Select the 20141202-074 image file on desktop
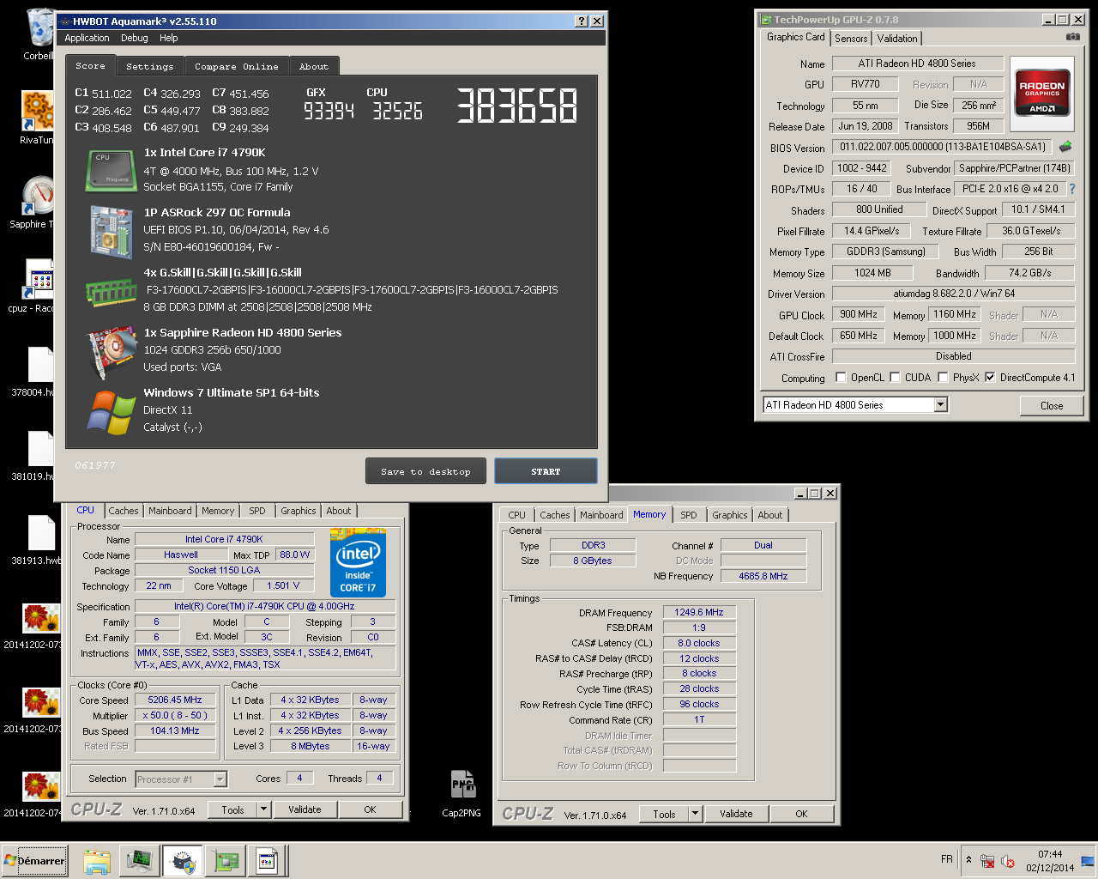1098x879 pixels. pyautogui.click(x=39, y=794)
